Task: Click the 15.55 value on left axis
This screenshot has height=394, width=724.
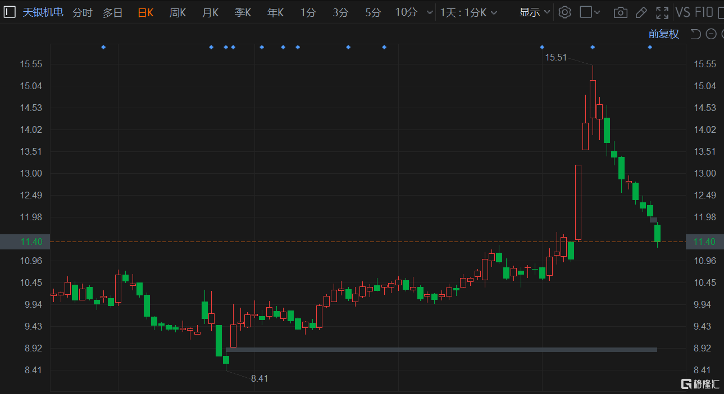Action: 31,64
